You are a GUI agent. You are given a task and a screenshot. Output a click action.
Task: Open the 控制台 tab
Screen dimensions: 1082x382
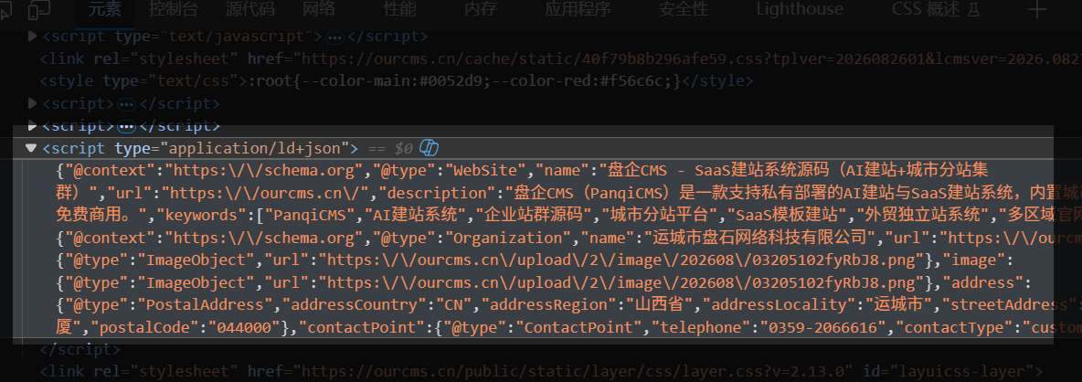174,9
